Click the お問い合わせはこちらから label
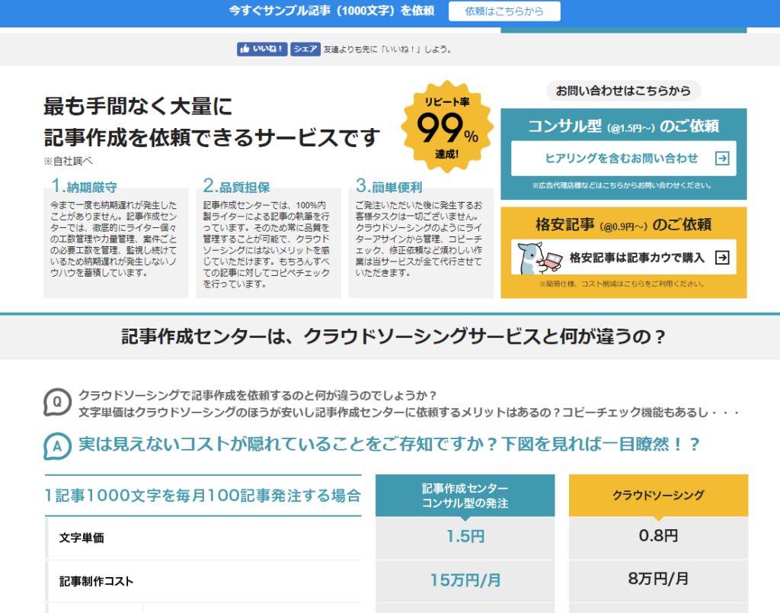The width and height of the screenshot is (780, 613). pyautogui.click(x=623, y=91)
